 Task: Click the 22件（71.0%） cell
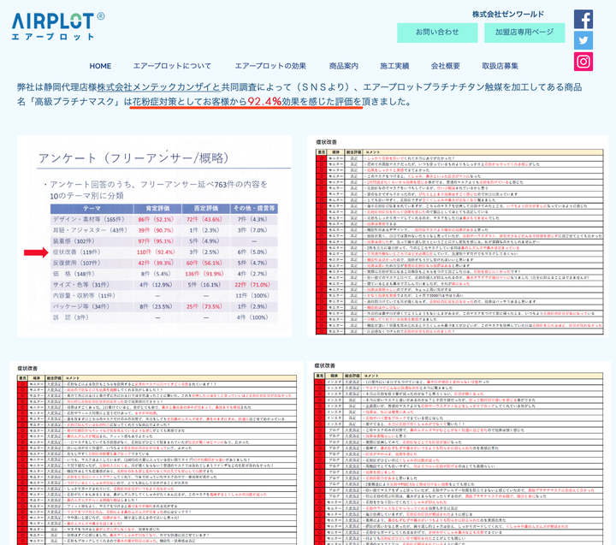pyautogui.click(x=252, y=285)
